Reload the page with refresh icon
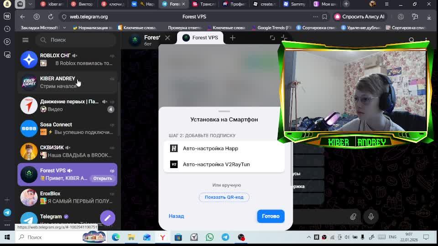438x246 pixels. (x=51, y=17)
